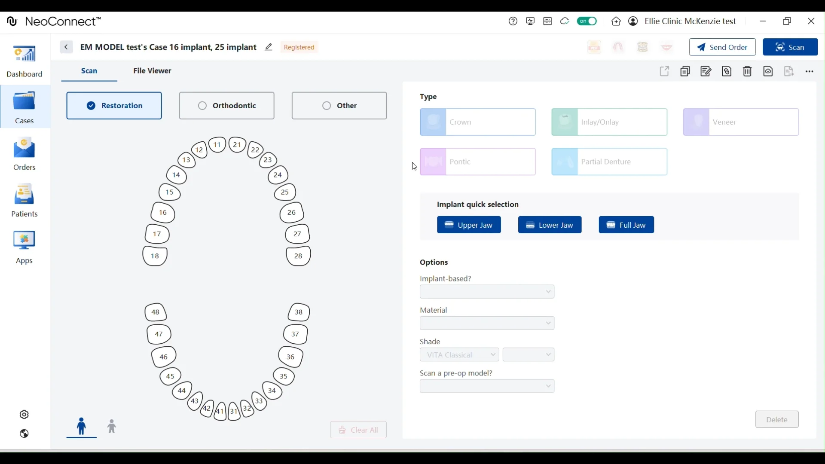Switch to the File Viewer tab
Viewport: 825px width, 464px height.
(152, 70)
